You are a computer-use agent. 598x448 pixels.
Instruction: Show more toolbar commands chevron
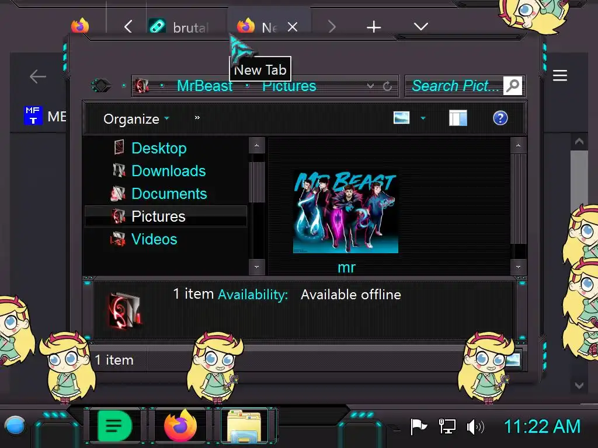(x=197, y=117)
